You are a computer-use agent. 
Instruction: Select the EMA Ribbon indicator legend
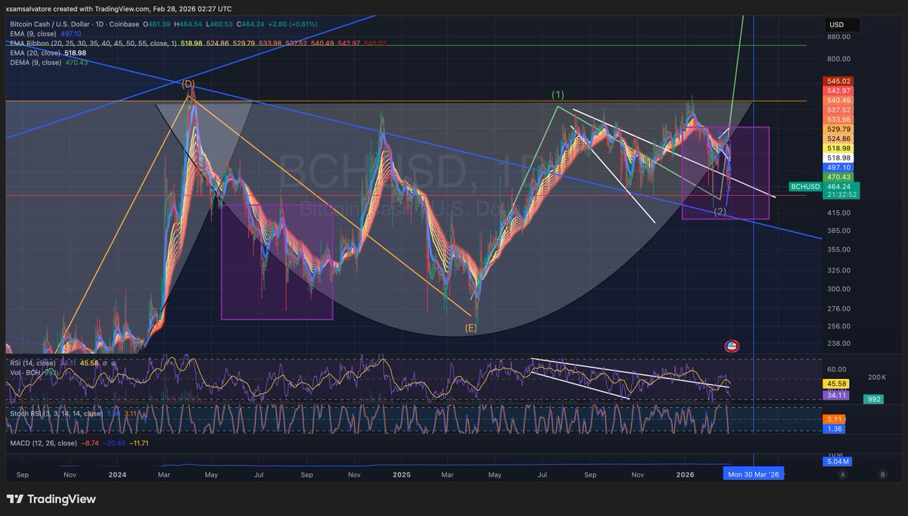(x=92, y=43)
